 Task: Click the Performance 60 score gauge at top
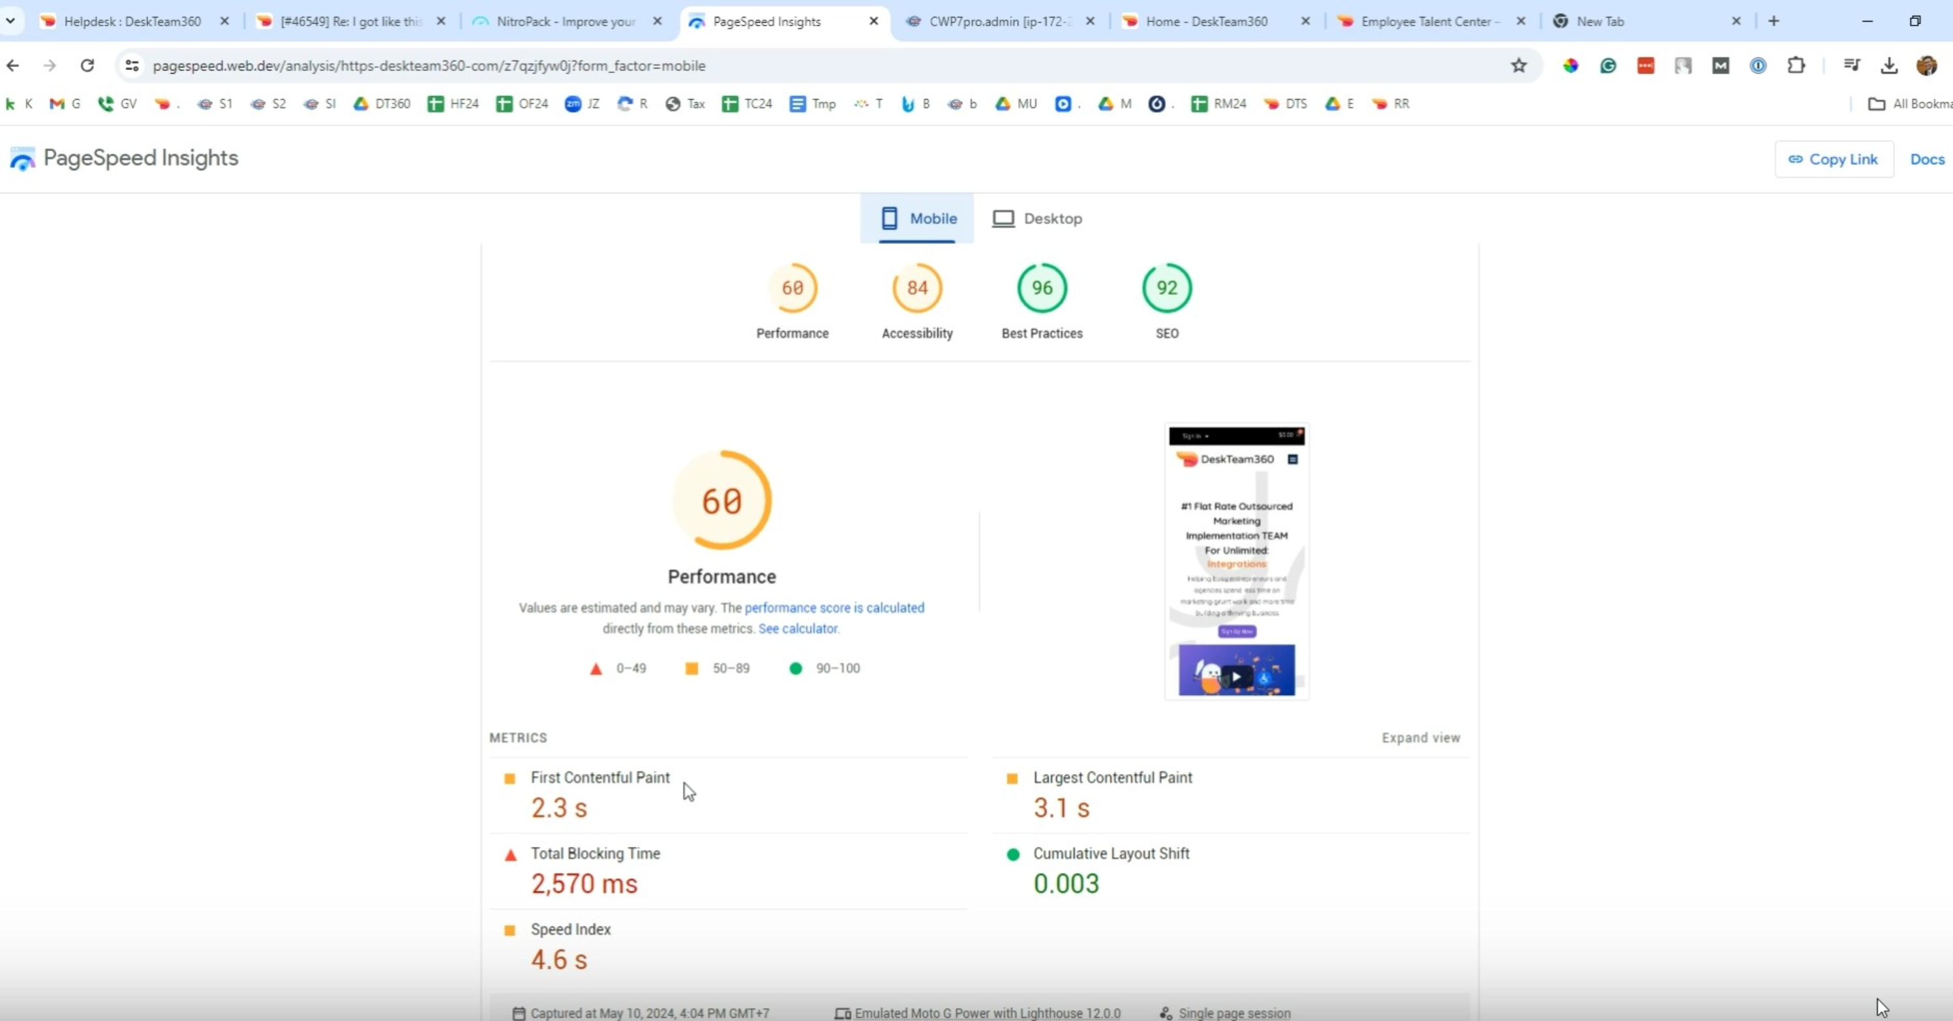(x=793, y=288)
